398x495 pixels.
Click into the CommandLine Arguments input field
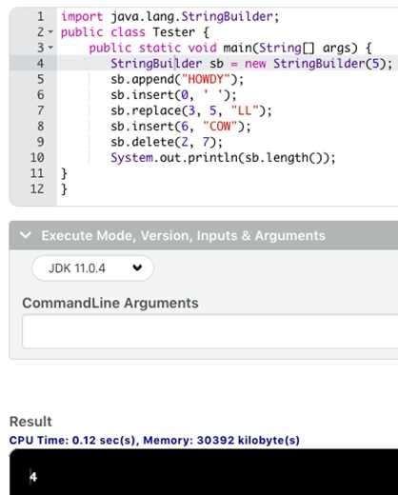(x=209, y=331)
